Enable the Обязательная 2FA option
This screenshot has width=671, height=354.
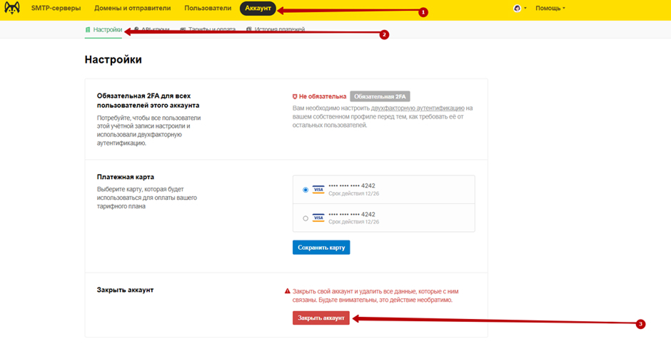[380, 96]
